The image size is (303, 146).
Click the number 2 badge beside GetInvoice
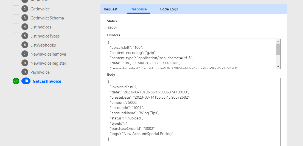coord(25,9)
